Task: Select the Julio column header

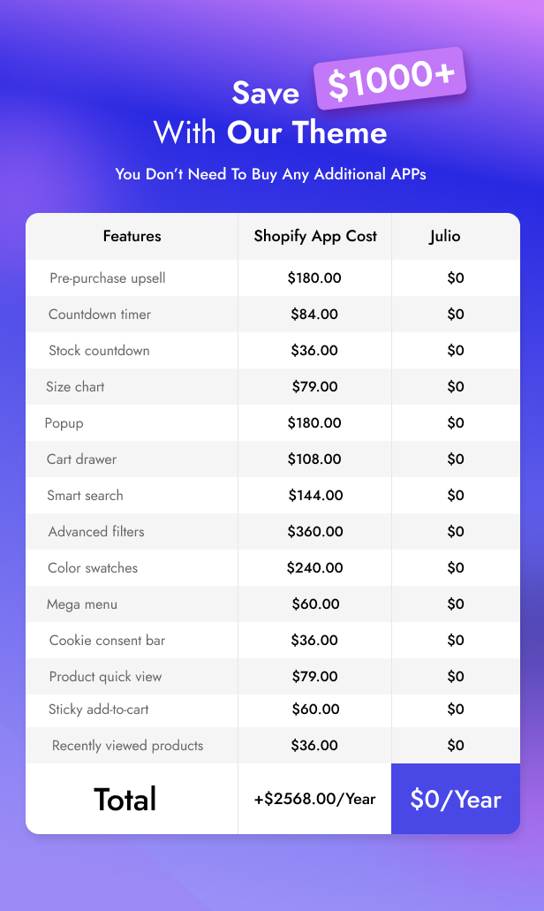Action: [444, 236]
